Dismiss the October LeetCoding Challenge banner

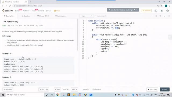tap(137, 10)
